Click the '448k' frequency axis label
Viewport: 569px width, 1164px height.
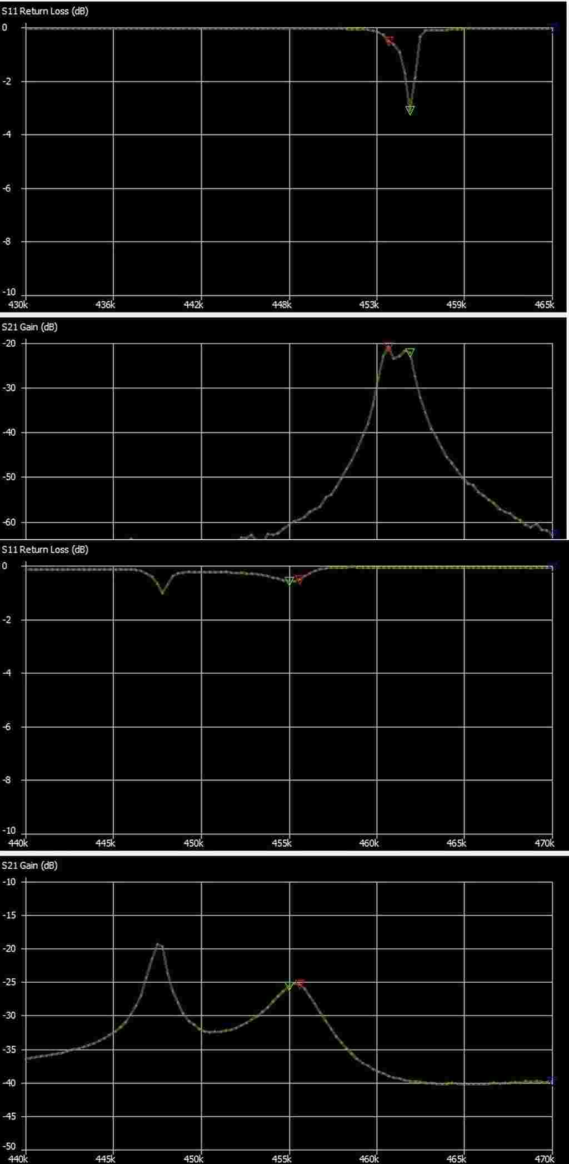(x=282, y=305)
